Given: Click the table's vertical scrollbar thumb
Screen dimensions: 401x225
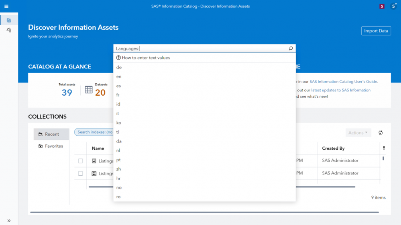Looking at the screenshot, I should click(x=383, y=159).
